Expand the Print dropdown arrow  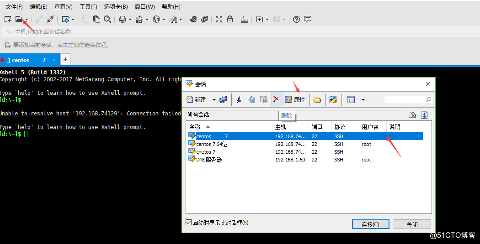pyautogui.click(x=130, y=20)
